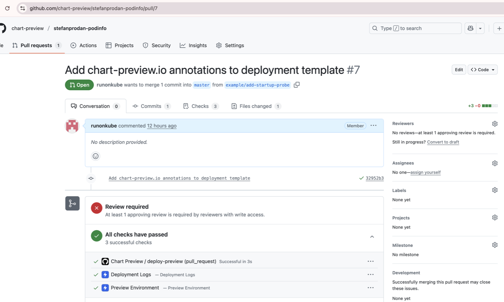
Task: Open Labels settings gear
Action: pos(494,190)
